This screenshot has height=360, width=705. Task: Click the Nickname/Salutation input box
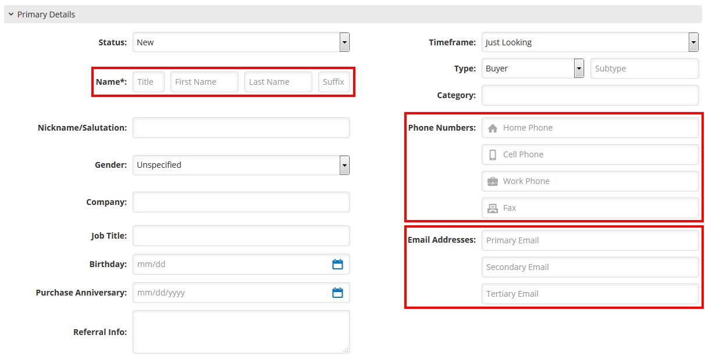point(241,128)
